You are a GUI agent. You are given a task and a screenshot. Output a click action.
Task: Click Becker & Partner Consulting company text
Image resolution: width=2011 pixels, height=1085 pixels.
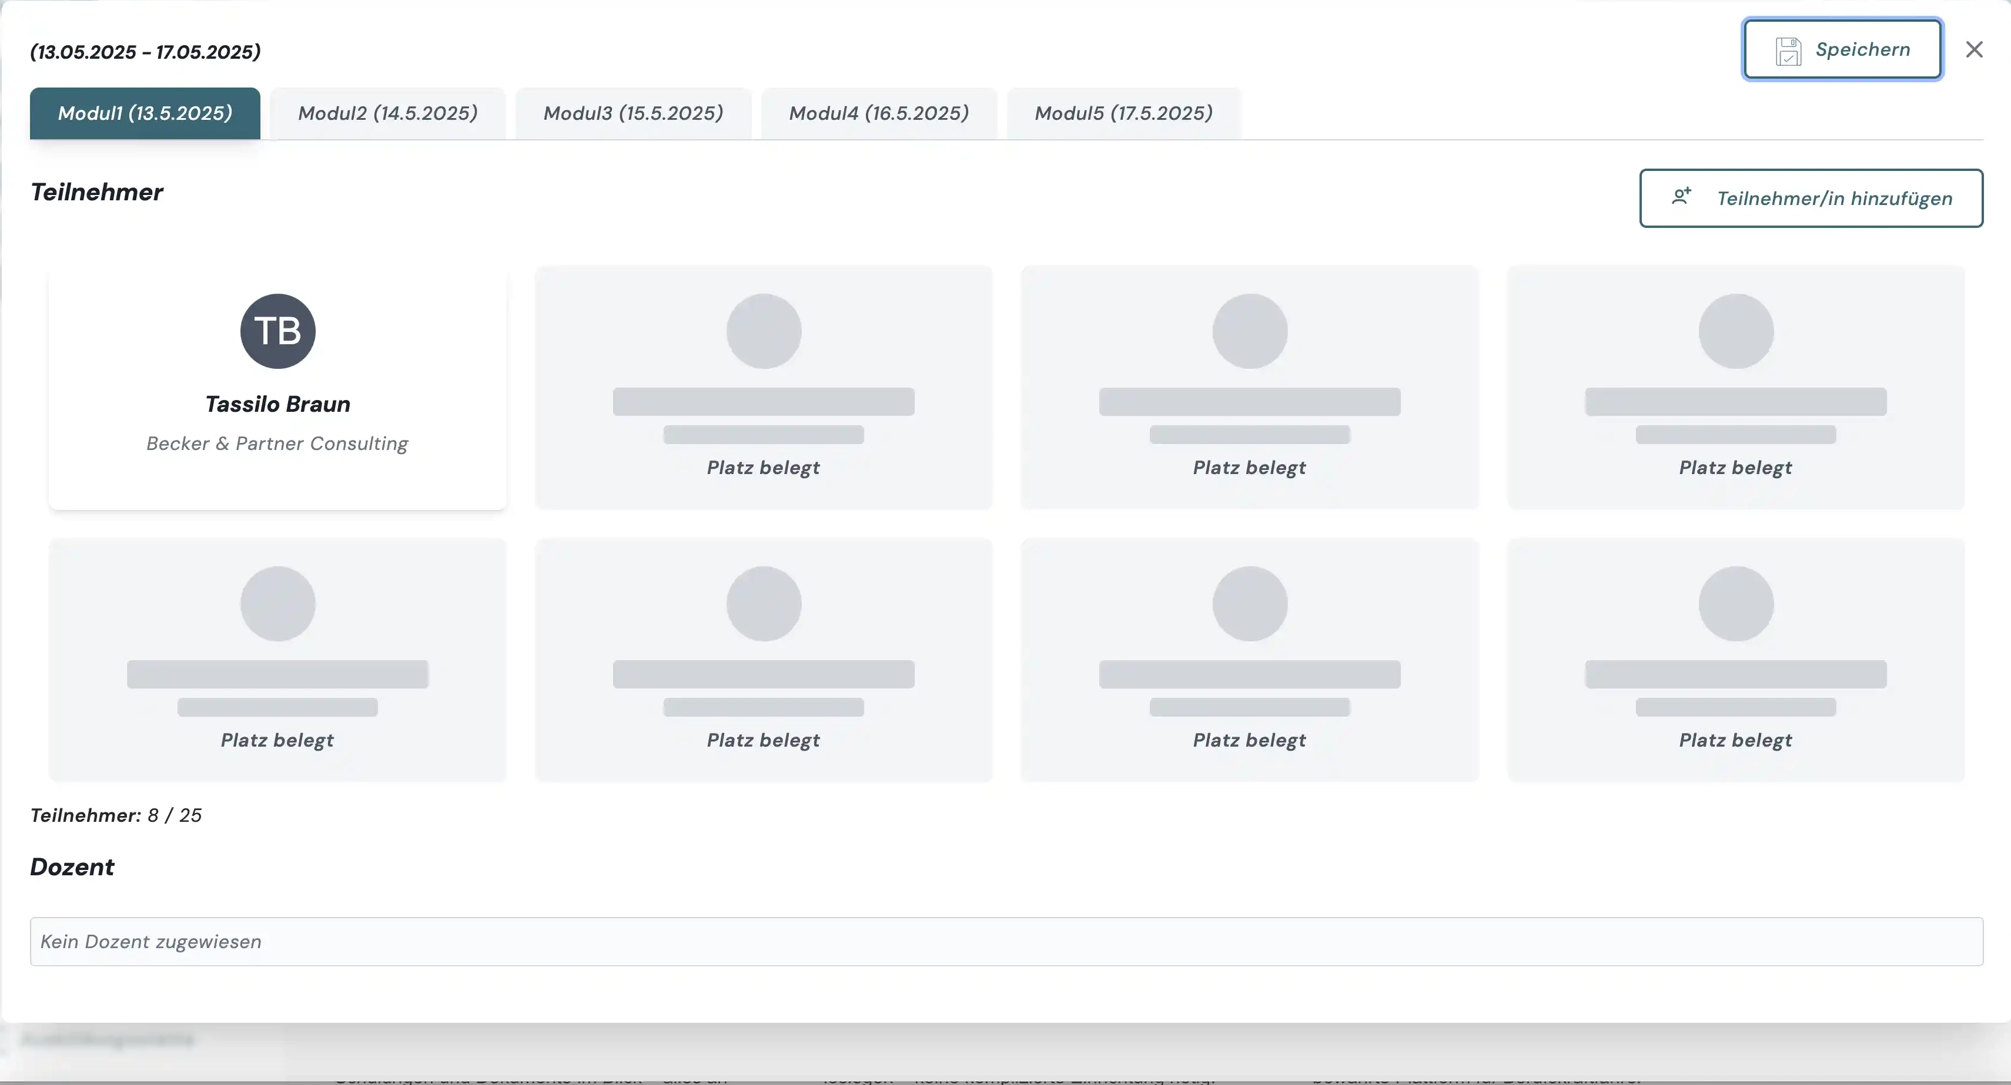click(x=277, y=443)
